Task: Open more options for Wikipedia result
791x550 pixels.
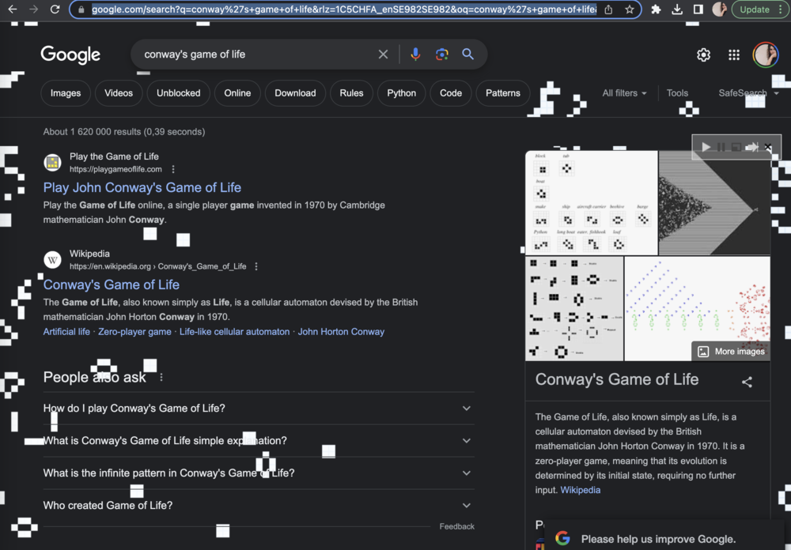Action: (x=256, y=266)
